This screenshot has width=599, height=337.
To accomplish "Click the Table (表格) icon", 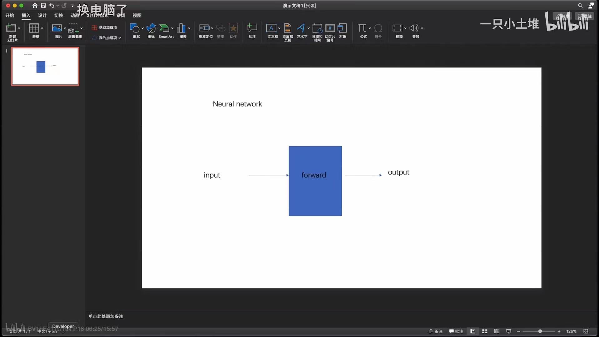I will [x=34, y=28].
